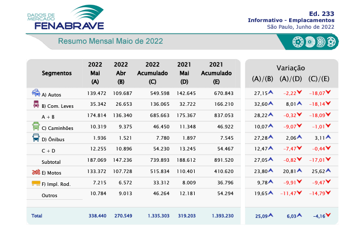Click the Variação header title
The image size is (359, 228).
coord(291,67)
